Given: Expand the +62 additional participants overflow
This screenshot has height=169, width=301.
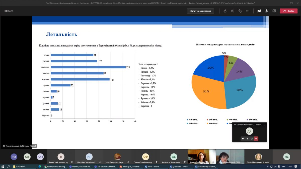Looking at the screenshot, I should tap(14, 157).
